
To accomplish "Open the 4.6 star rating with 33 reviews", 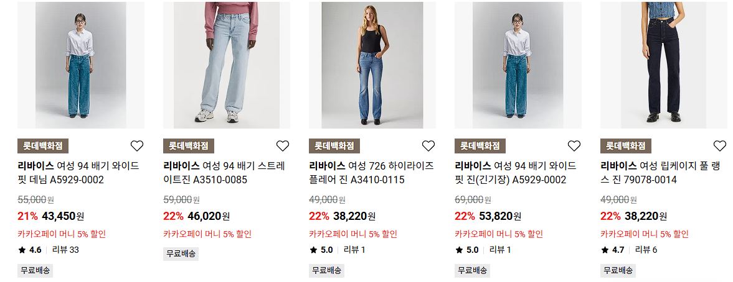I will pyautogui.click(x=49, y=250).
